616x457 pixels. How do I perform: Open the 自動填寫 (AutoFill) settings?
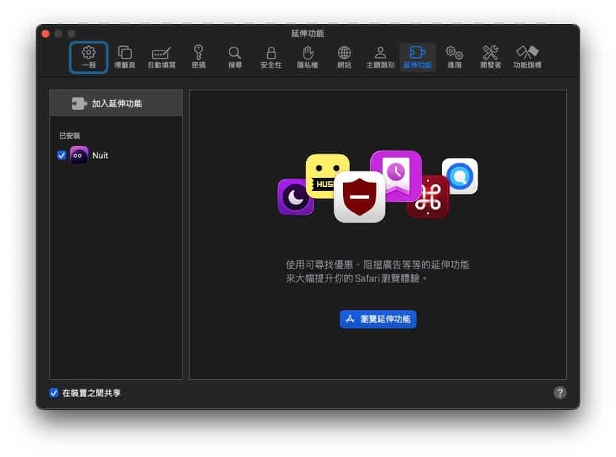[161, 57]
